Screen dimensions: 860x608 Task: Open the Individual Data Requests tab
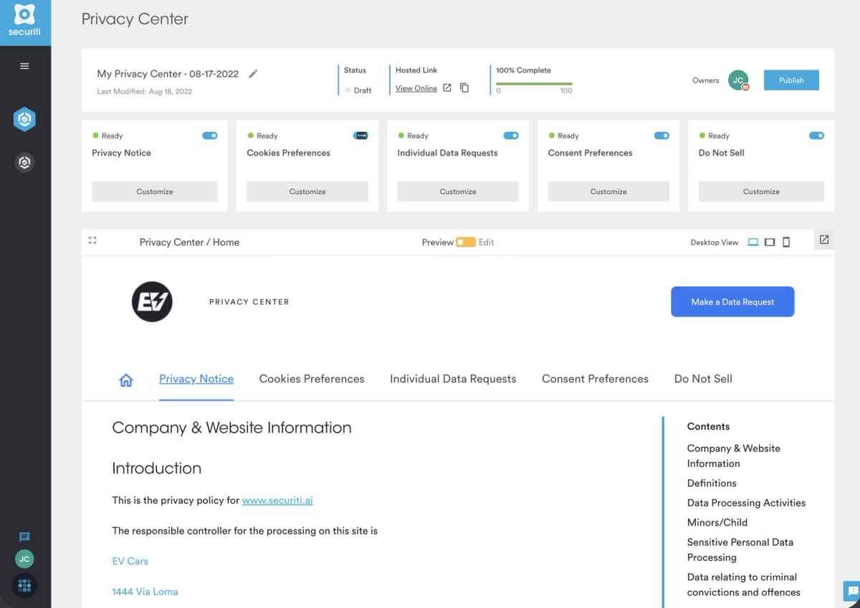point(453,379)
